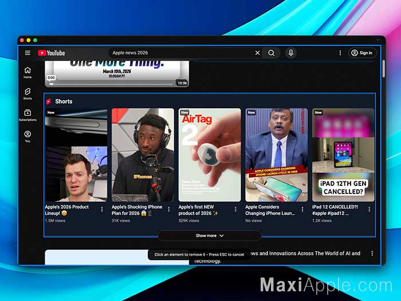Open options menu for iPad 12 CANCELLED short

tap(369, 209)
